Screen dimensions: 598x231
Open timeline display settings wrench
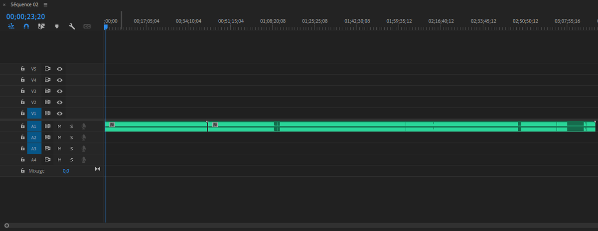pos(72,26)
